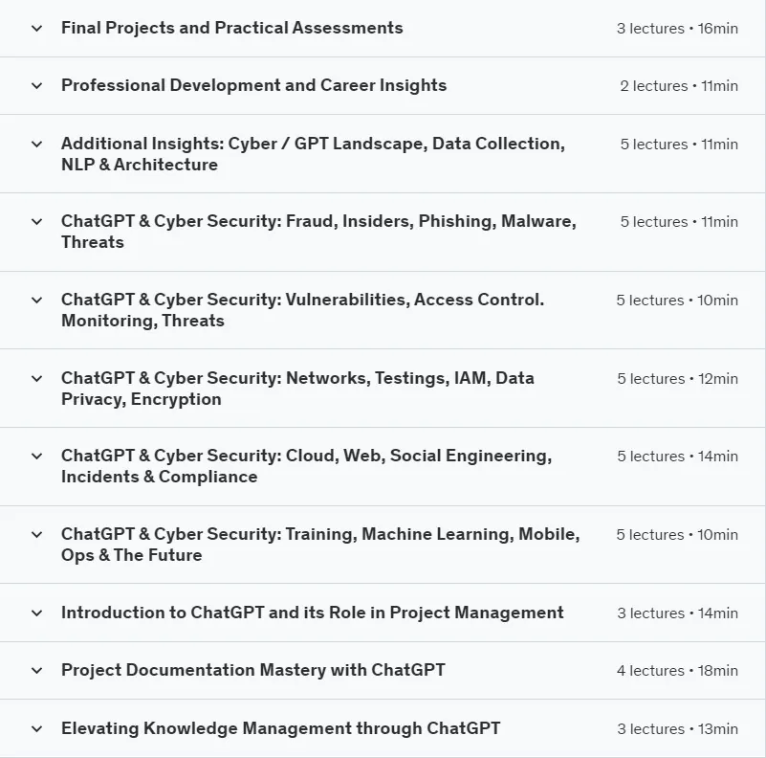Expand the Vulnerabilities, Access Control section chevron

[36, 301]
